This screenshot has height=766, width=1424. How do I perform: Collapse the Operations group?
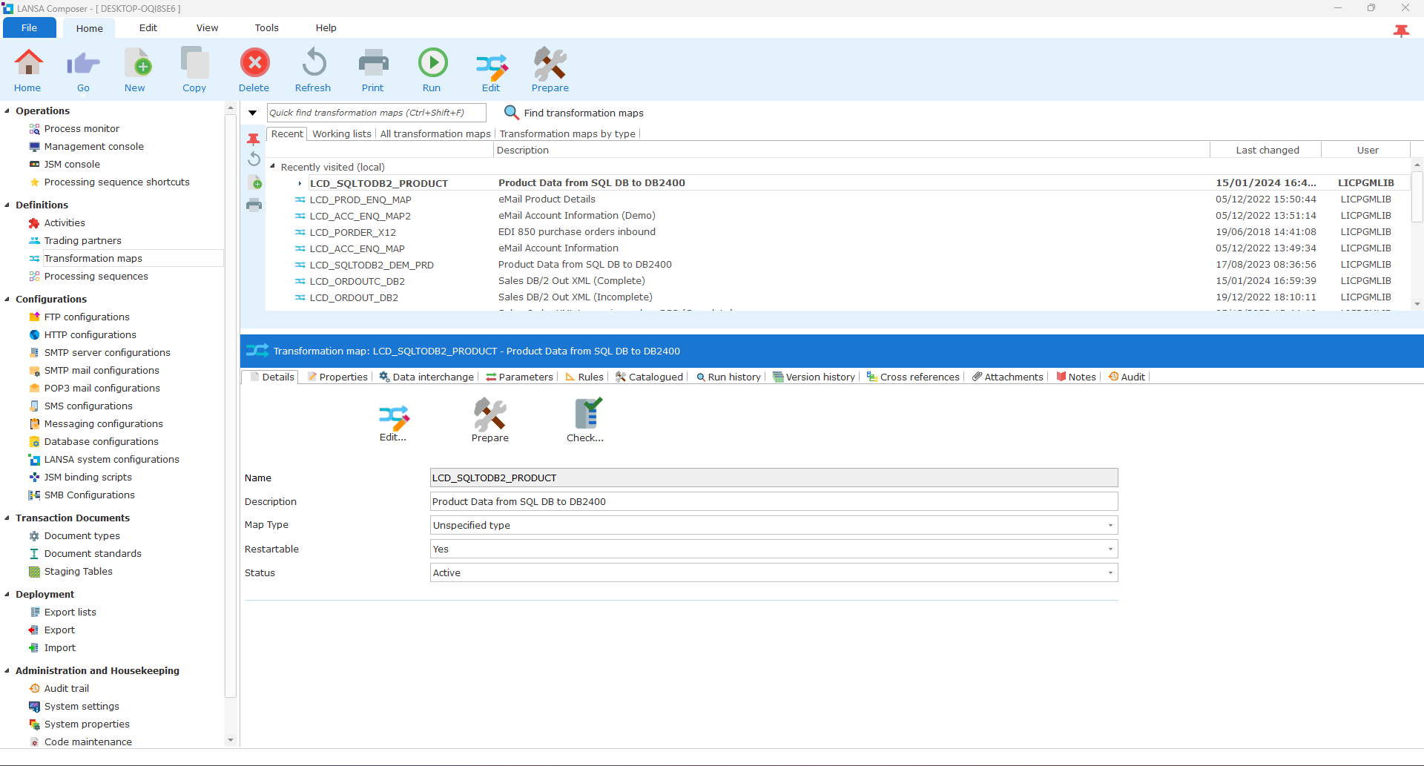coord(7,111)
